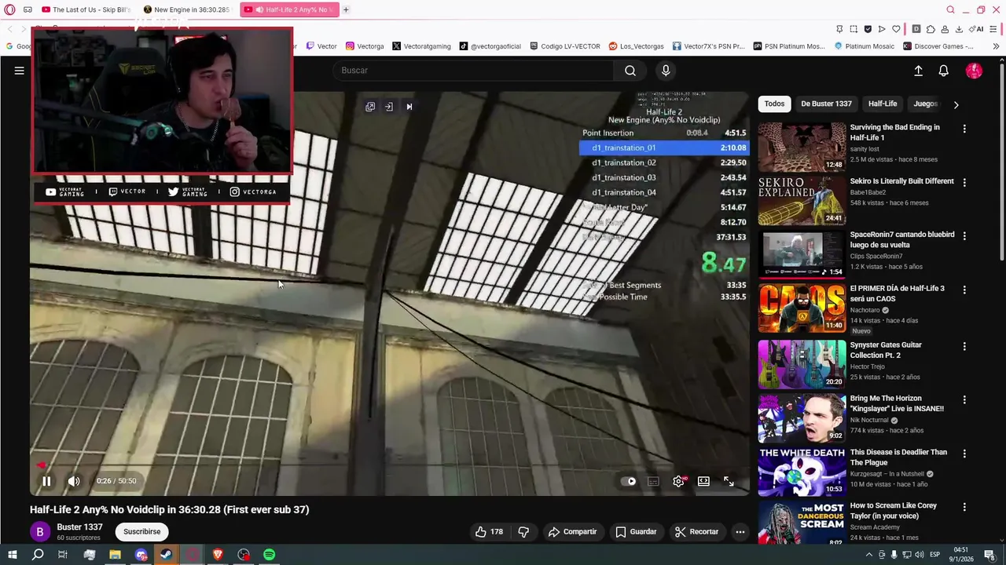Click into the Buscar search field

[474, 71]
